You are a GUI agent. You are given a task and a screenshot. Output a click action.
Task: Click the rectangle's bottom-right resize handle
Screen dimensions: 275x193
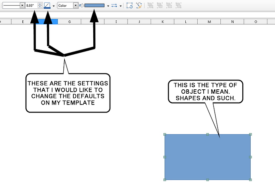(x=250, y=180)
